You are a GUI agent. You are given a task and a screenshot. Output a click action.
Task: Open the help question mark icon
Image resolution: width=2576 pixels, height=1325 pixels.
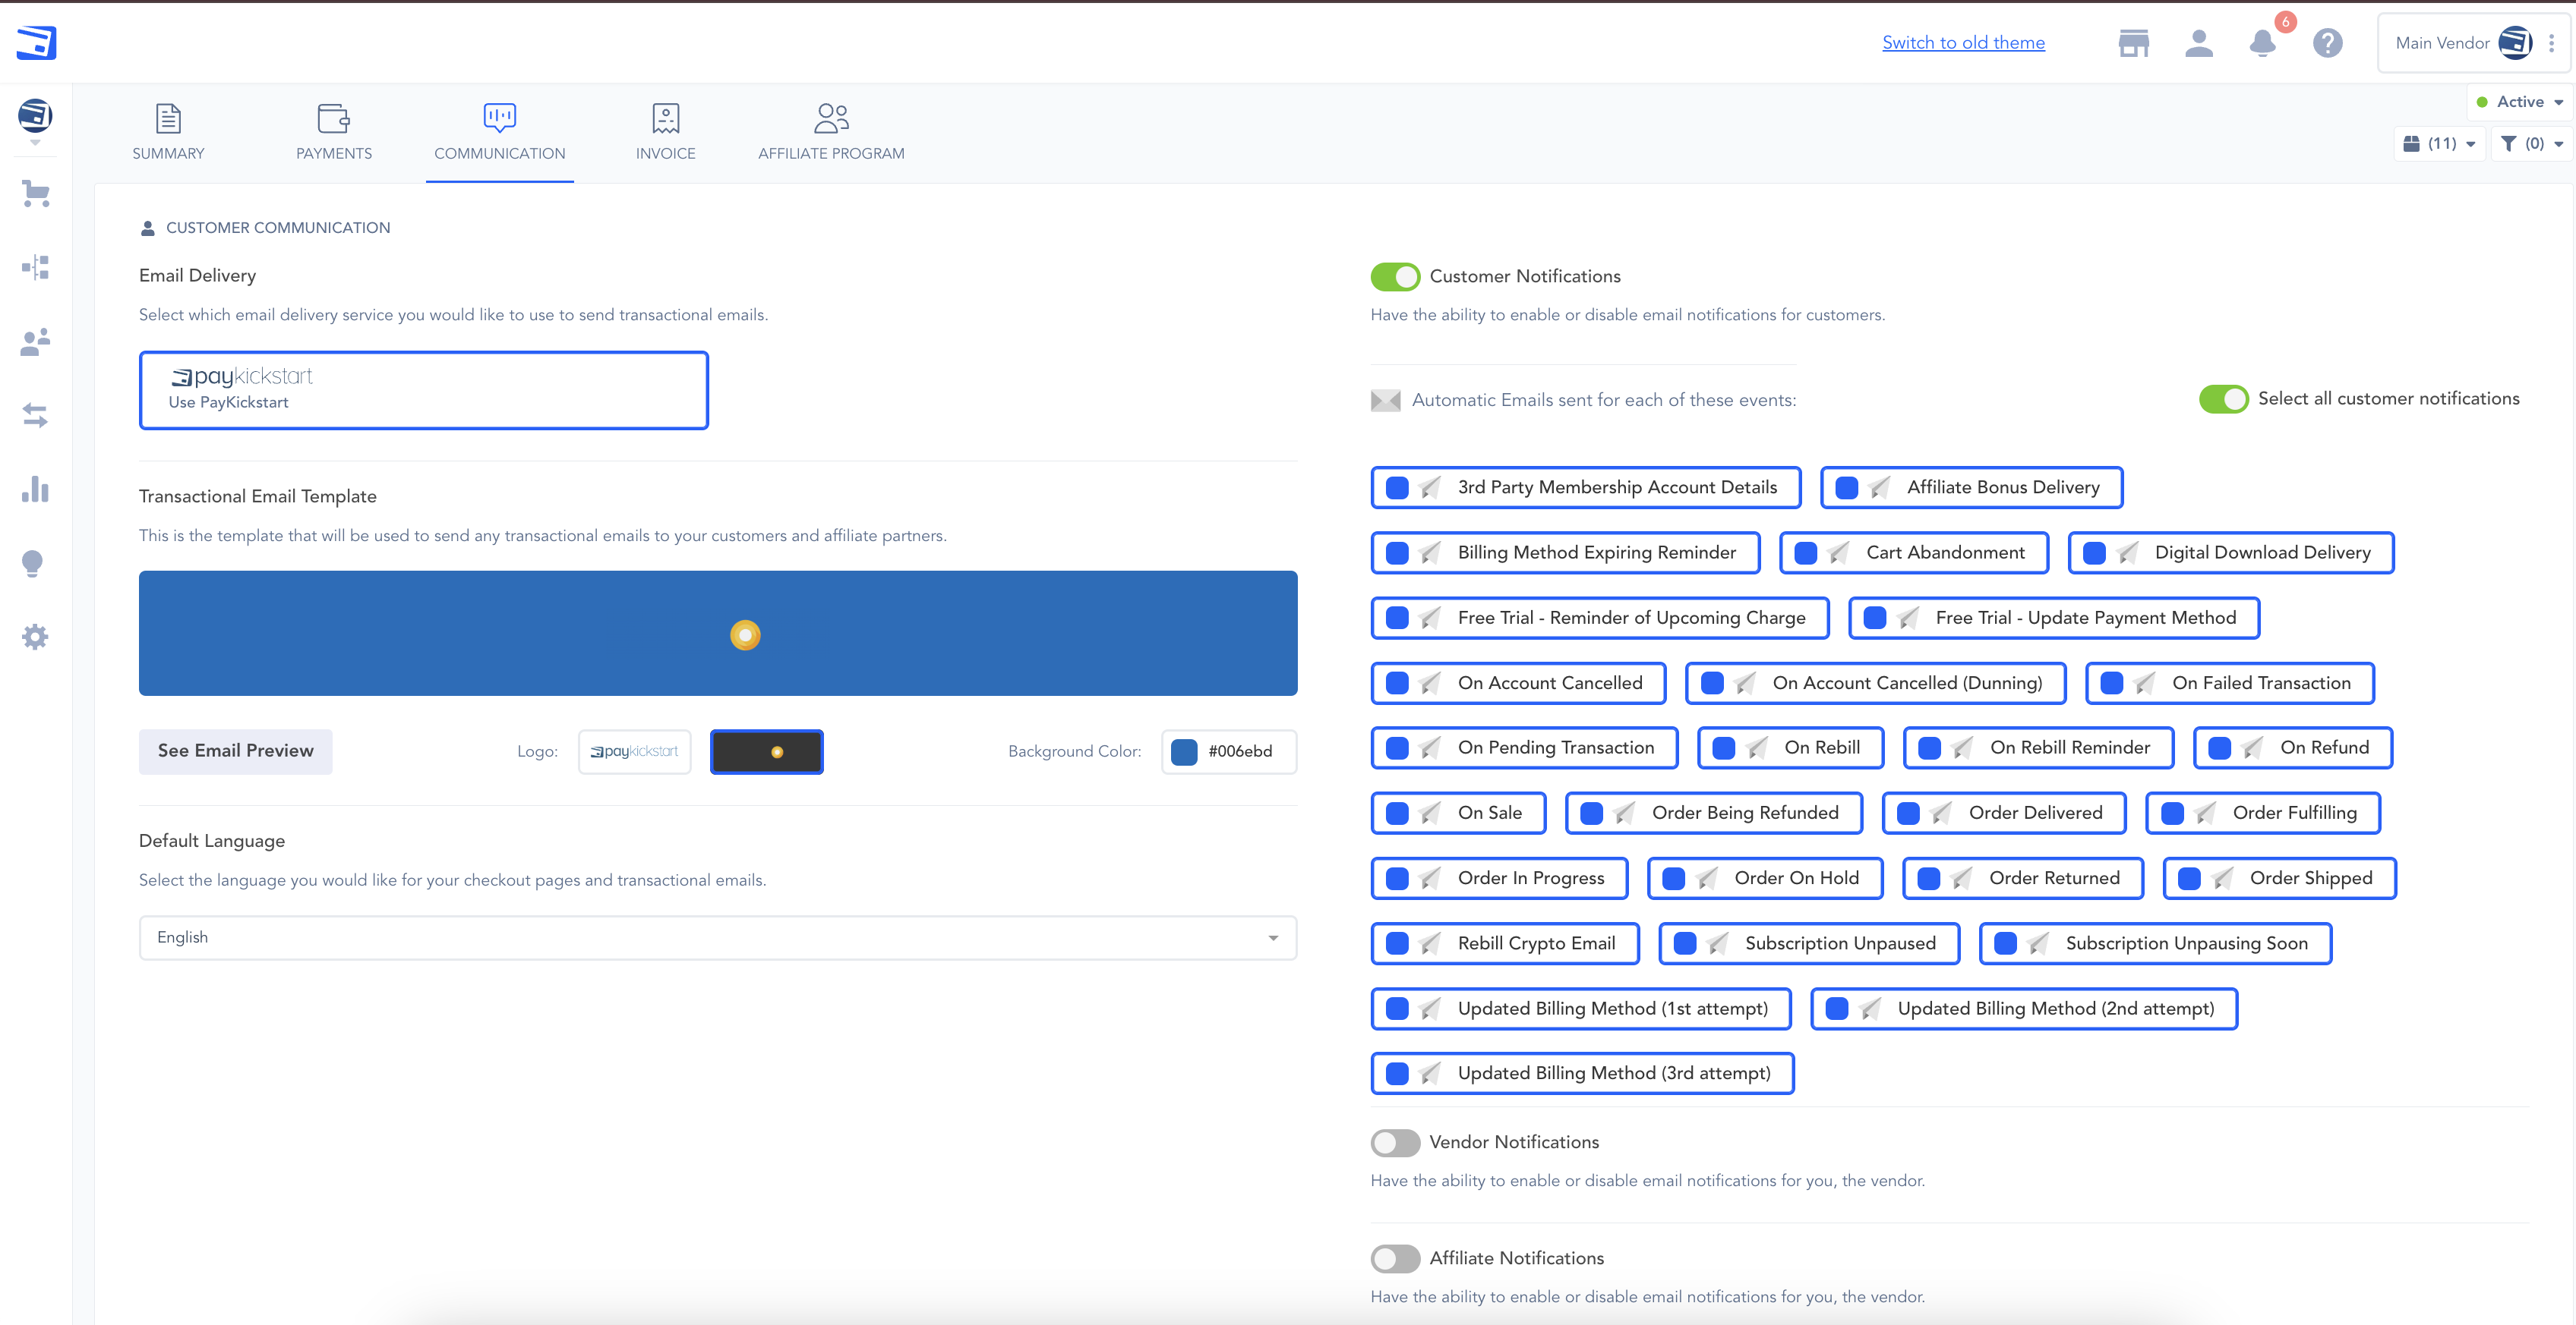2327,43
